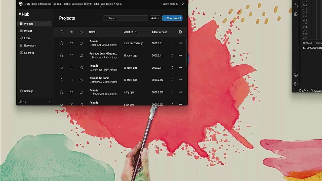Click cloud icon for Astralis the Game
Viewport: 322px width, 181px height.
point(81,80)
